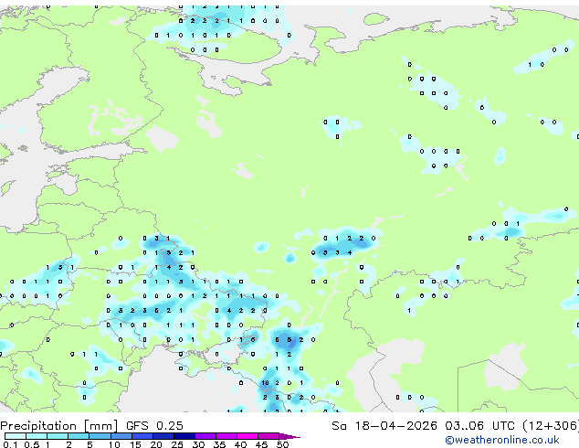The image size is (579, 448).
Task: Click the 2–5 mm legend color swatch
Action: pos(79,436)
